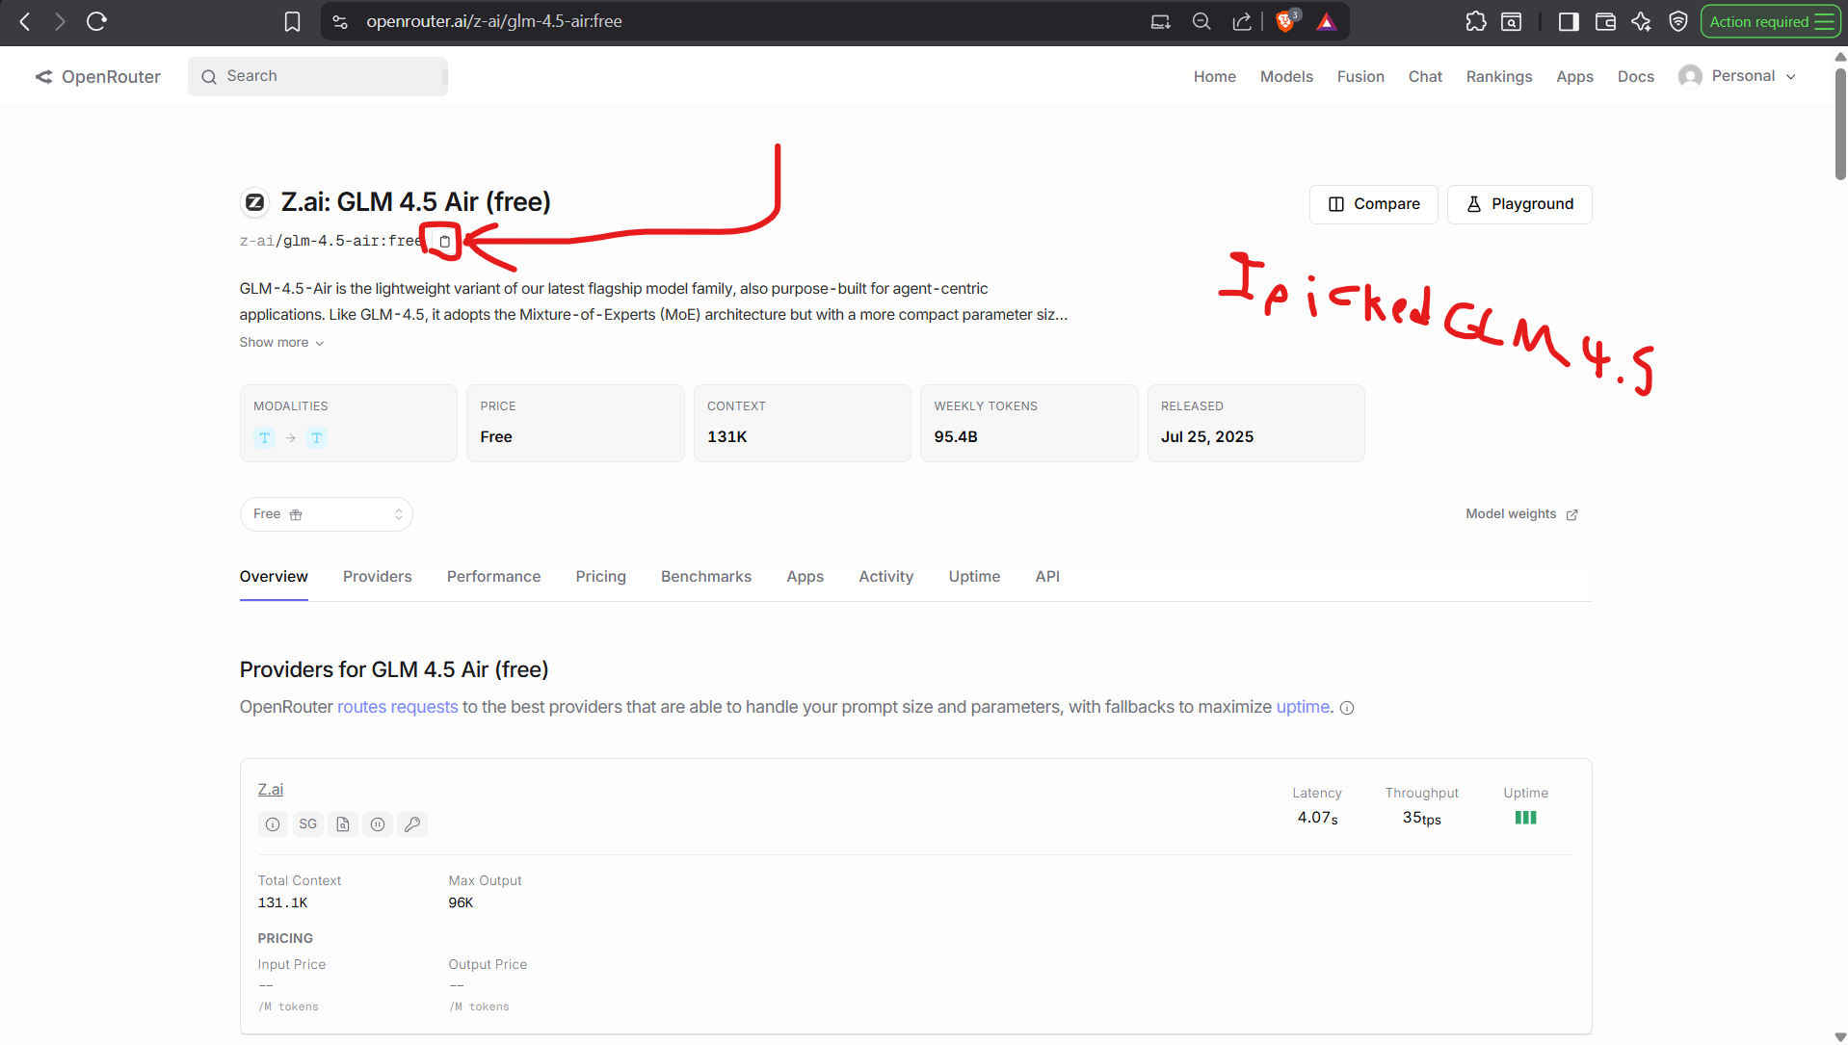Click the install app icon in address bar
Image resolution: width=1848 pixels, height=1045 pixels.
1161,21
